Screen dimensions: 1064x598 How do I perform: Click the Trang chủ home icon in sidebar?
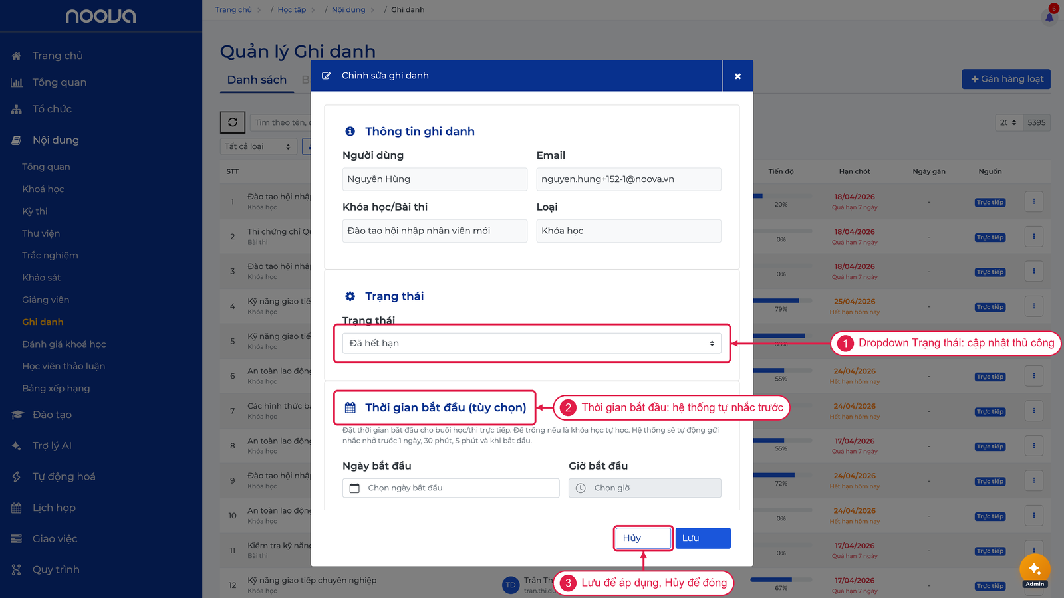pyautogui.click(x=17, y=56)
